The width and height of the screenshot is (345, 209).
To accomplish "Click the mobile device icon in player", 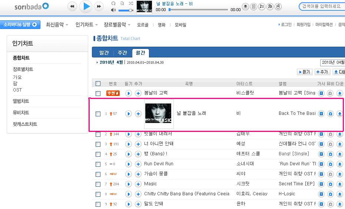I will click(278, 7).
